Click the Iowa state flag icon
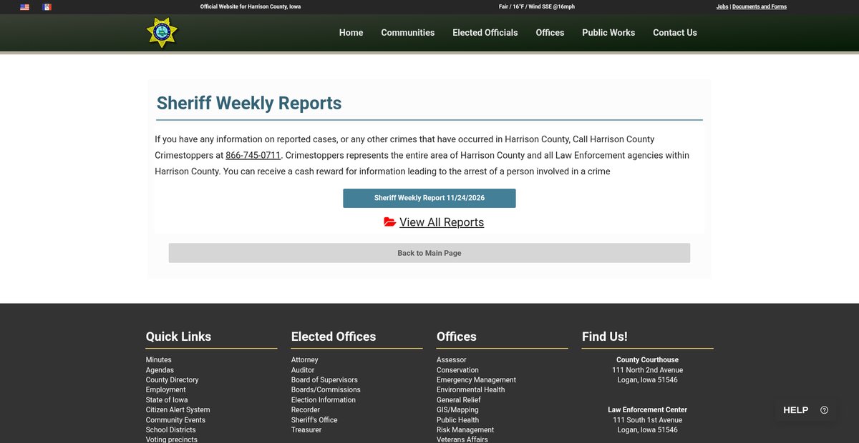The image size is (859, 443). coord(47,7)
